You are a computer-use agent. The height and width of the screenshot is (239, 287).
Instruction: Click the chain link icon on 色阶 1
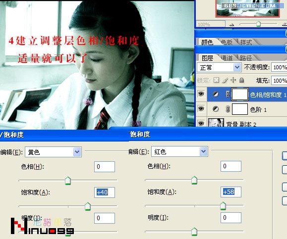(228, 109)
